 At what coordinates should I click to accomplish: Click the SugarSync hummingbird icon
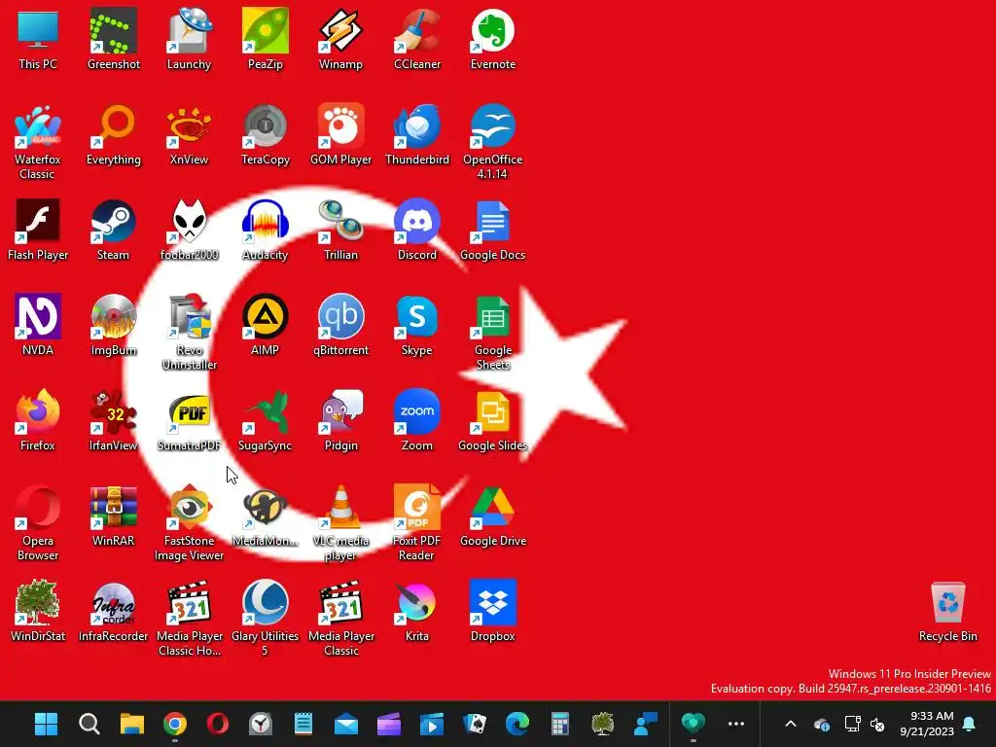[266, 420]
